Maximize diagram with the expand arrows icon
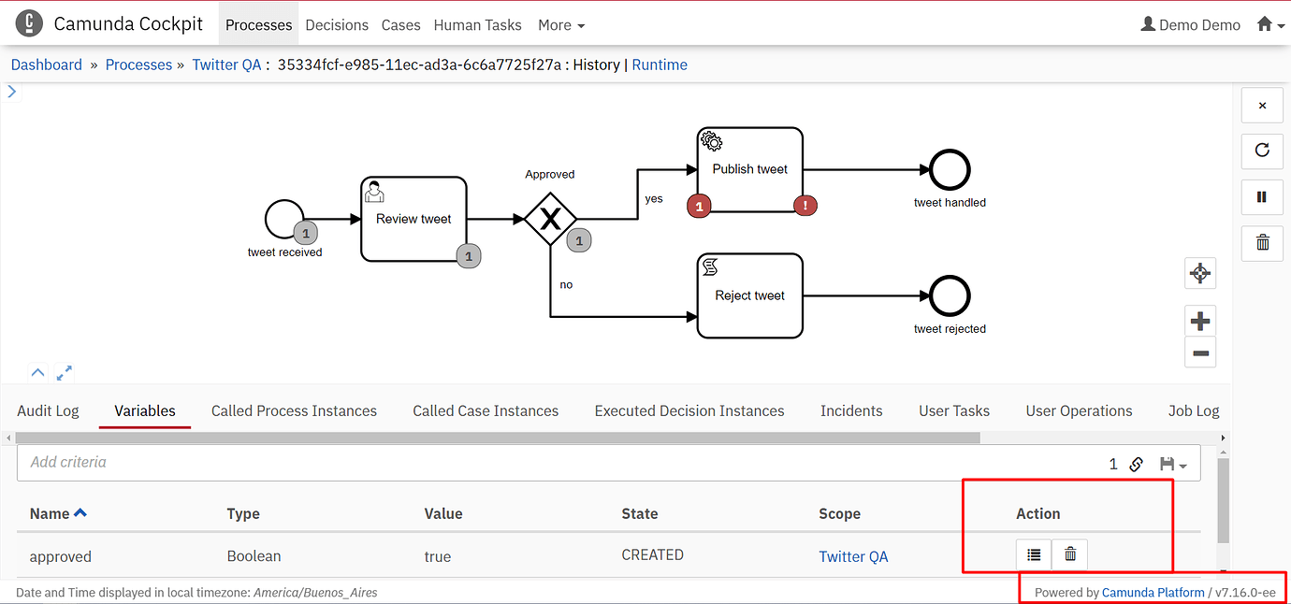This screenshot has width=1291, height=604. [65, 373]
